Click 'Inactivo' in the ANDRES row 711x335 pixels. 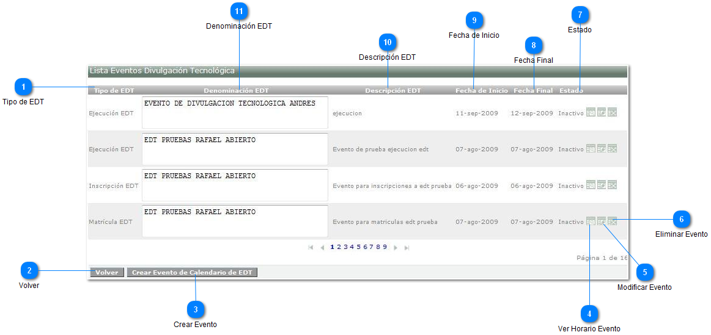(571, 113)
